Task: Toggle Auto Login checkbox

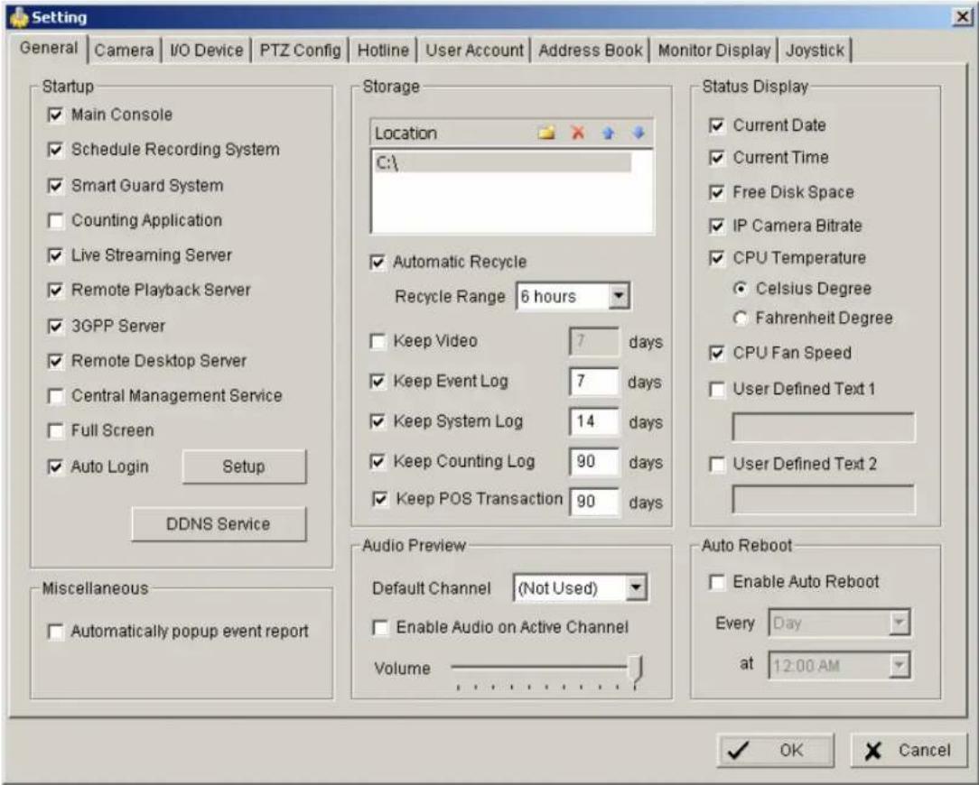Action: click(56, 466)
